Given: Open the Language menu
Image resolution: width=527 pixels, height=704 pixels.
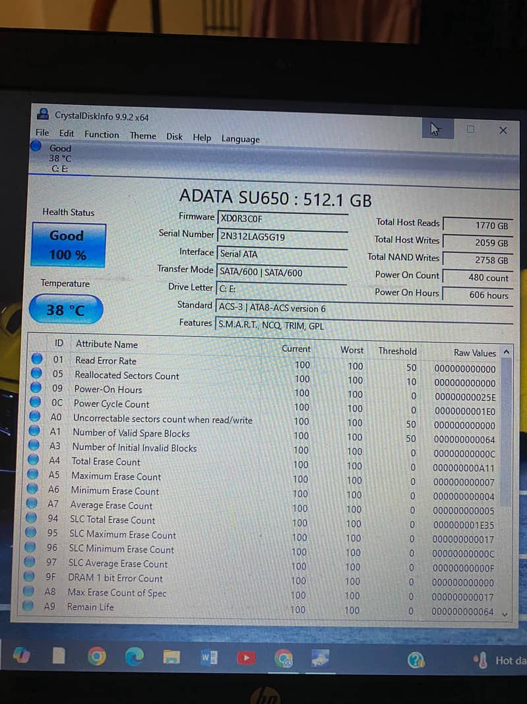Looking at the screenshot, I should [x=240, y=139].
